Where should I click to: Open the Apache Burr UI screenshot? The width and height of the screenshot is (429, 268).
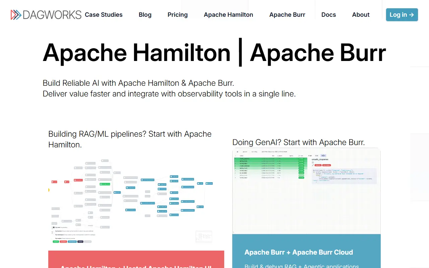pos(306,191)
